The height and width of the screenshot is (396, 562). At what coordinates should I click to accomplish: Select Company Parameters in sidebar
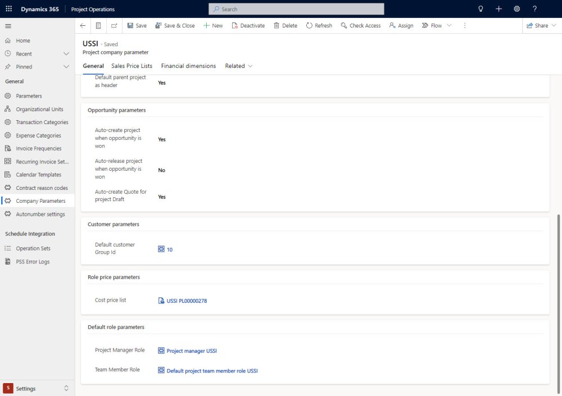(37, 201)
